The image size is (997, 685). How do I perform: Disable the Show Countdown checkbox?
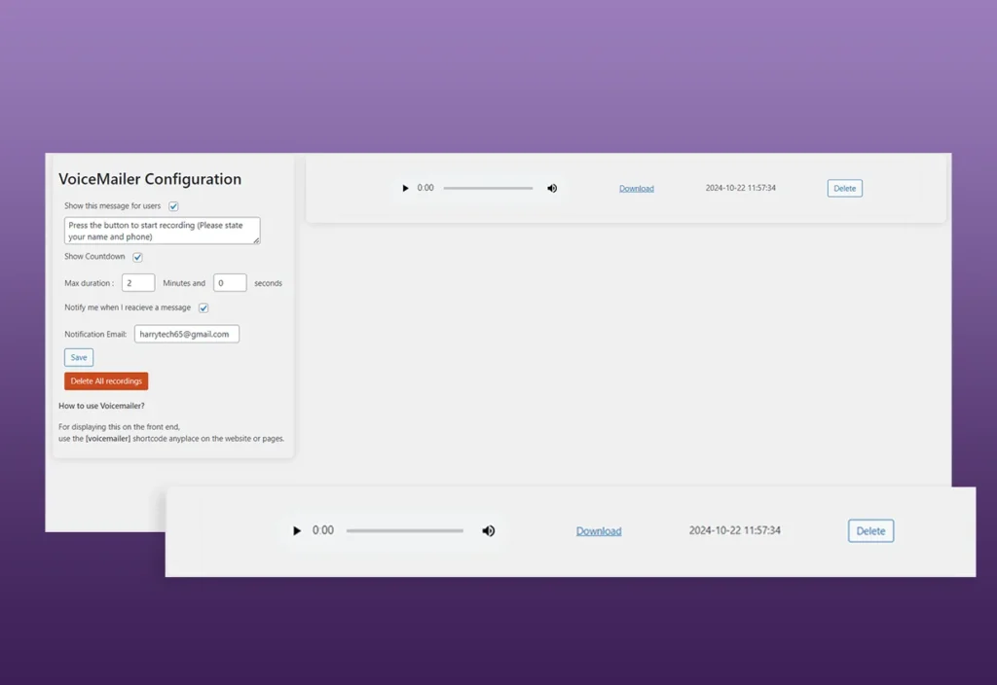[136, 257]
